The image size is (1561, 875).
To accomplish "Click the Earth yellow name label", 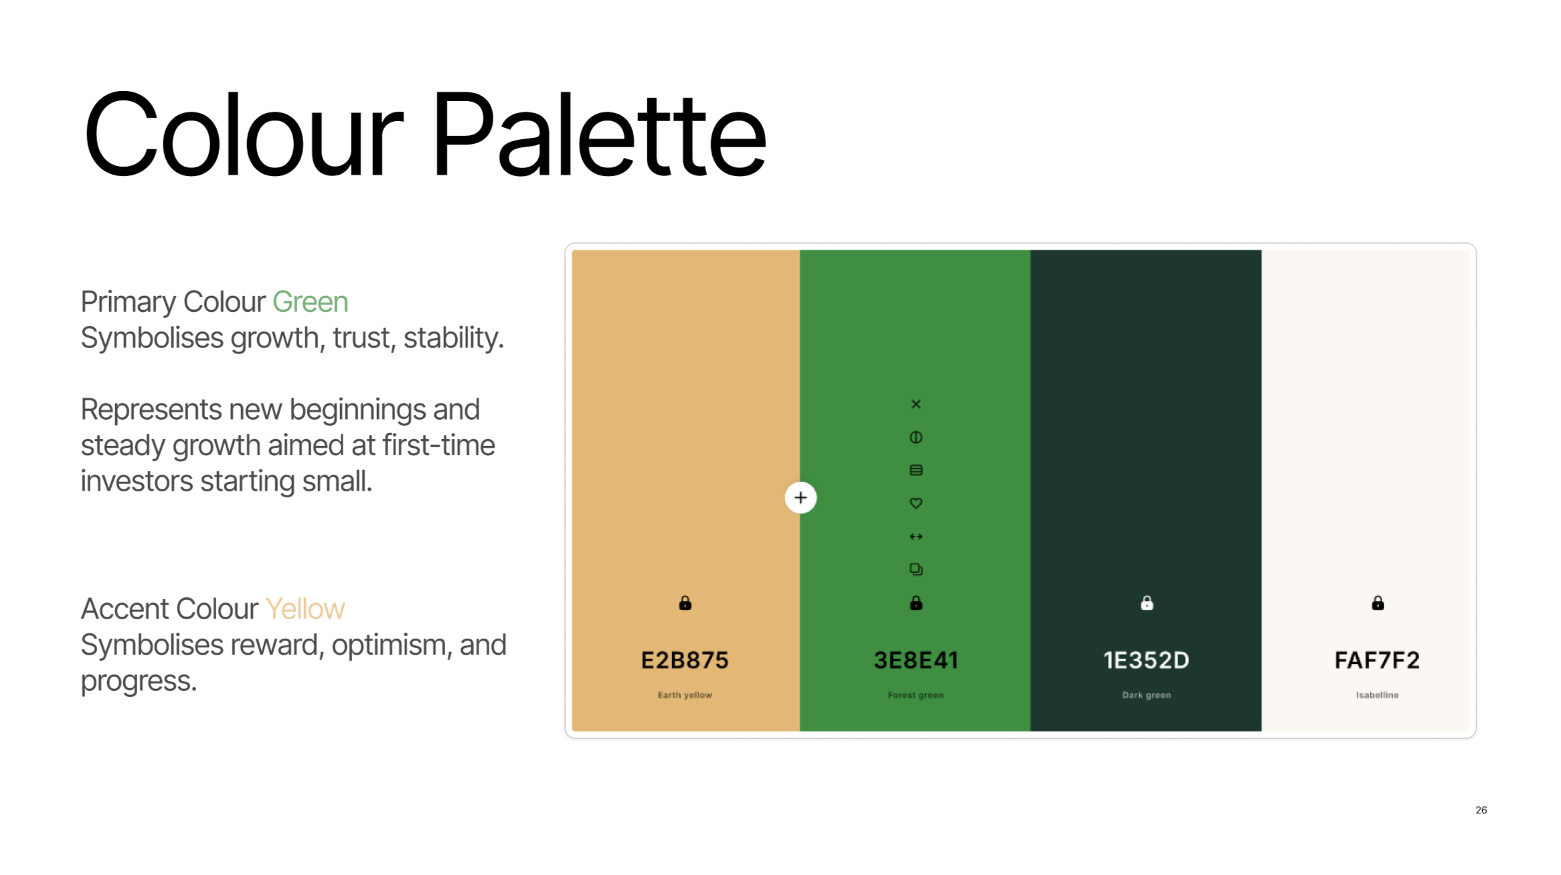I will tap(685, 695).
